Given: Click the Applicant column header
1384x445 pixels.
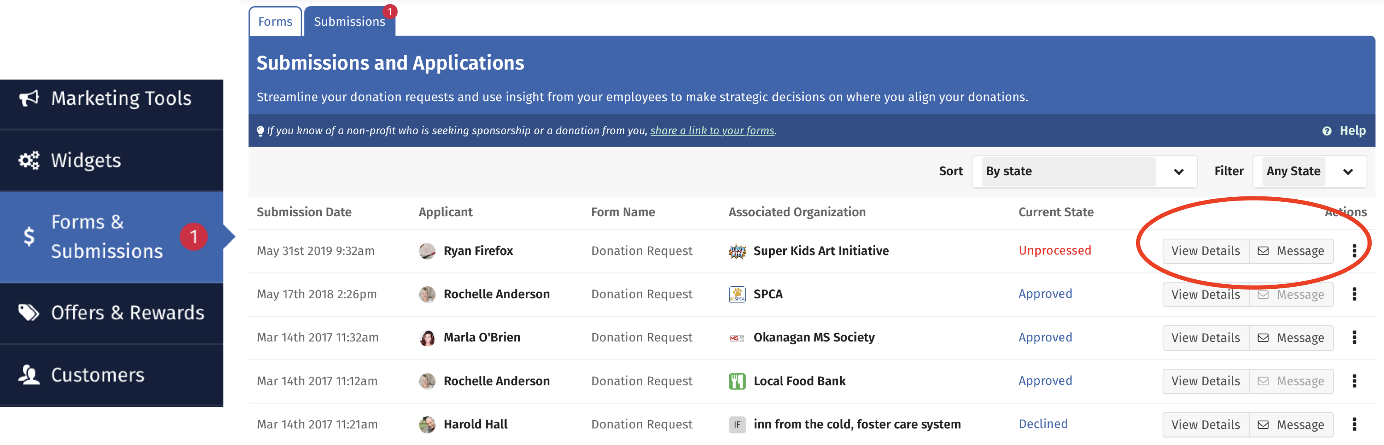Looking at the screenshot, I should point(445,212).
